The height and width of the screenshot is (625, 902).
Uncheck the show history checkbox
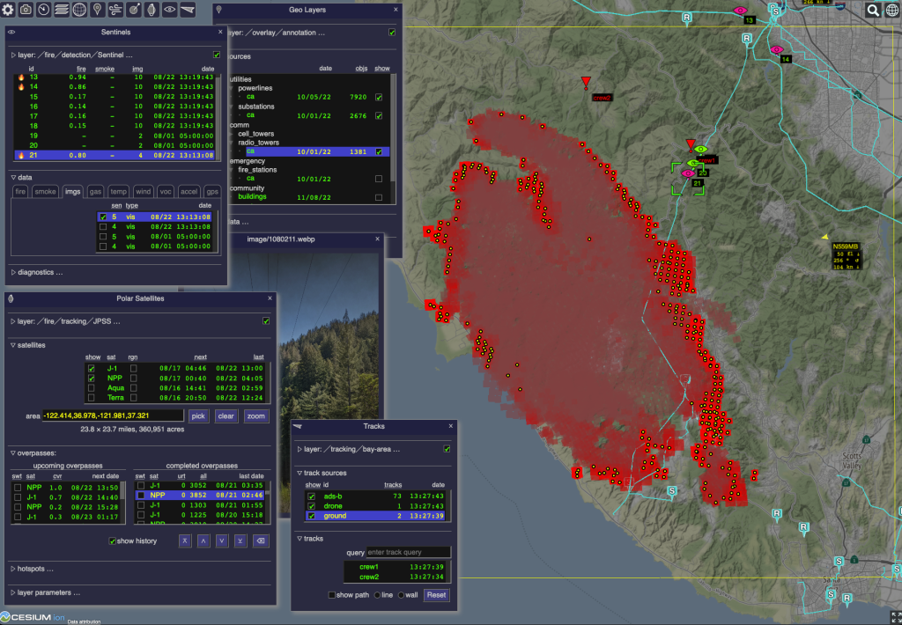(x=112, y=541)
